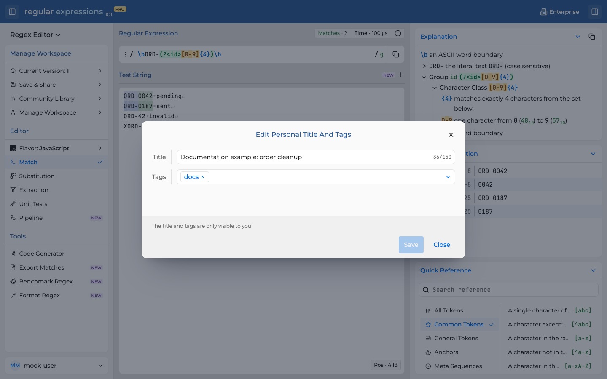Toggle the right panel icon in header

click(595, 12)
